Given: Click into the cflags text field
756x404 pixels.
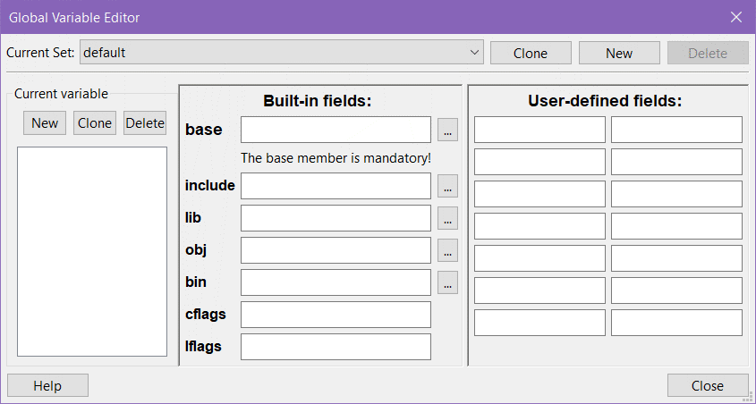Looking at the screenshot, I should [x=336, y=315].
